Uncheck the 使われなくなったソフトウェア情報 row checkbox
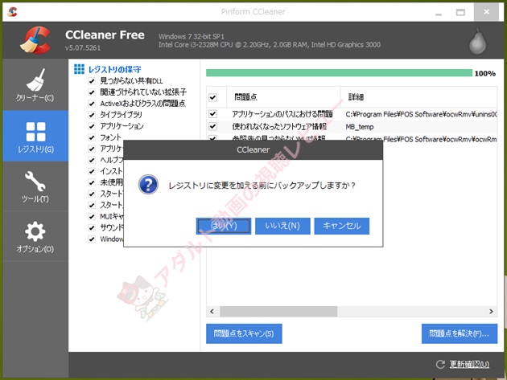 (x=212, y=126)
